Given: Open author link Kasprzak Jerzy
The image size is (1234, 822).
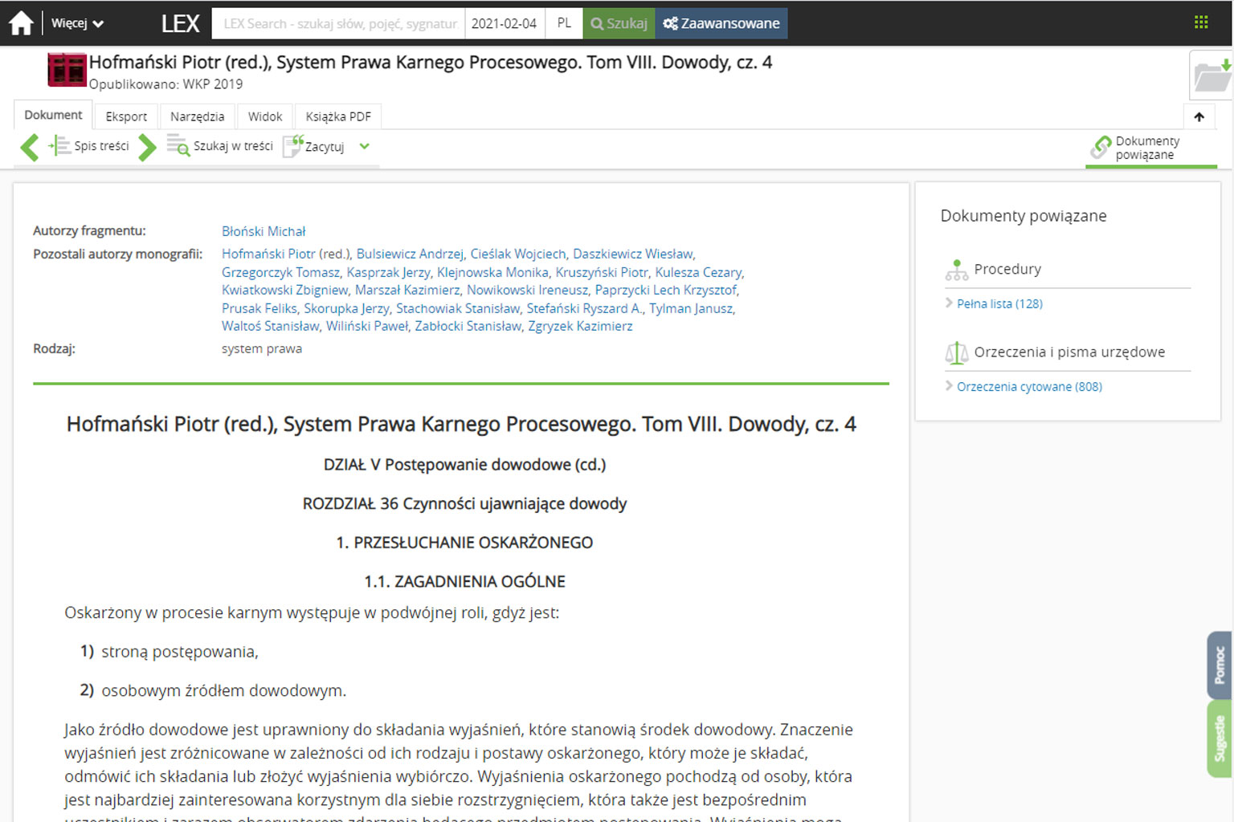Looking at the screenshot, I should pos(388,272).
